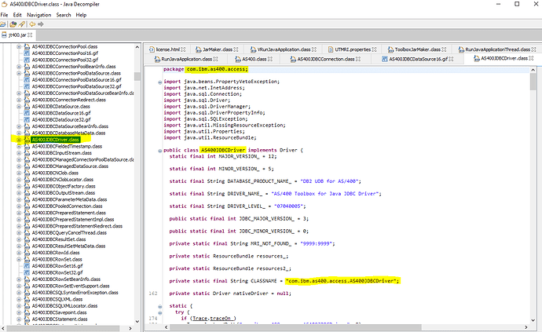Open the Navigation menu
The width and height of the screenshot is (542, 332).
click(x=39, y=15)
